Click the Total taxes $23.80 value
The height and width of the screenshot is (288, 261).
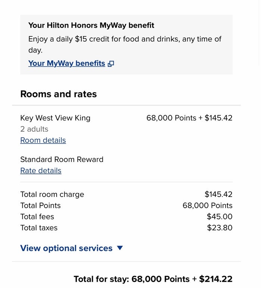click(x=220, y=228)
